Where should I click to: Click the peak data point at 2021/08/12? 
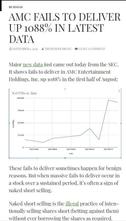tap(108, 100)
